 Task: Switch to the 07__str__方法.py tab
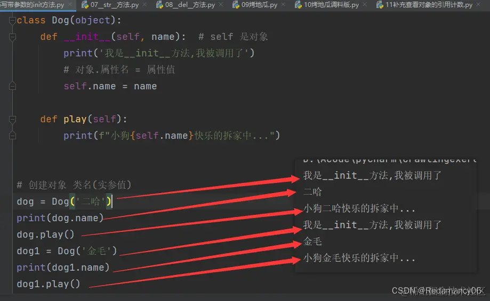114,5
